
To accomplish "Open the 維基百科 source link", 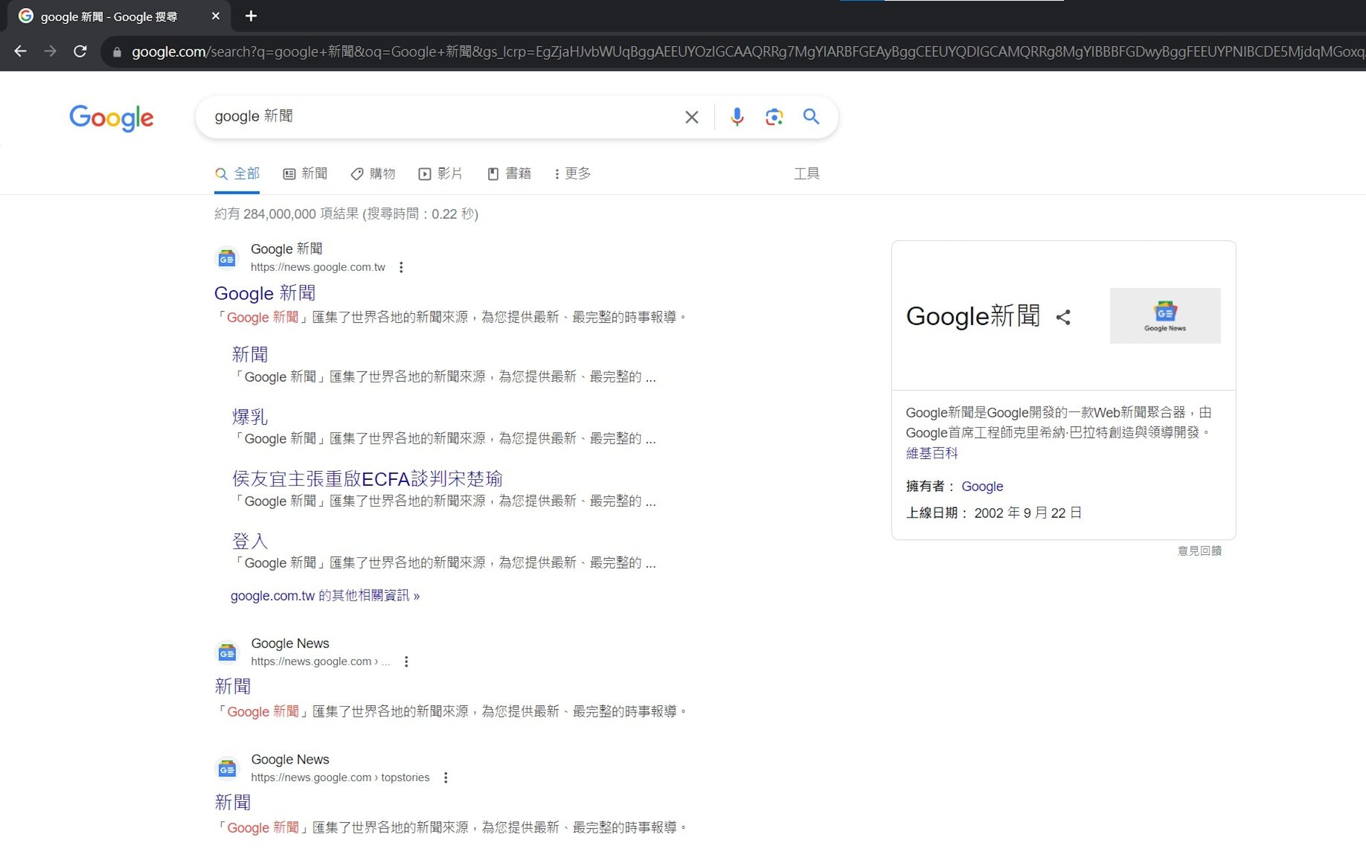I will 932,453.
